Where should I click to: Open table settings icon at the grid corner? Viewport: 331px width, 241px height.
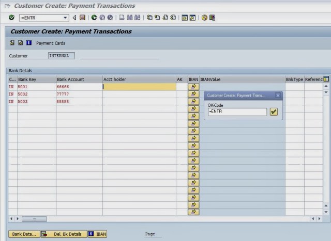pos(326,79)
